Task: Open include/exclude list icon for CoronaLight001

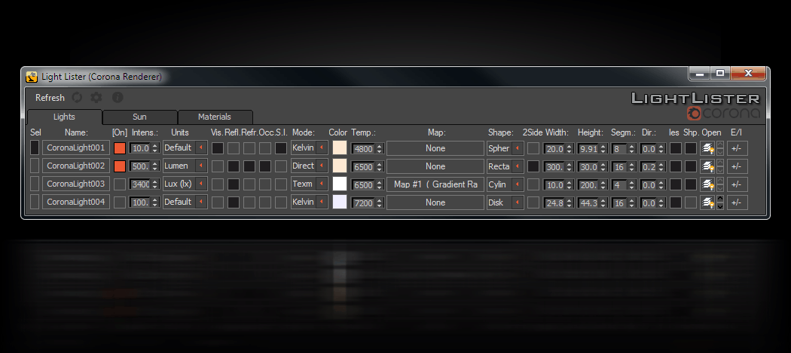Action: (x=707, y=148)
